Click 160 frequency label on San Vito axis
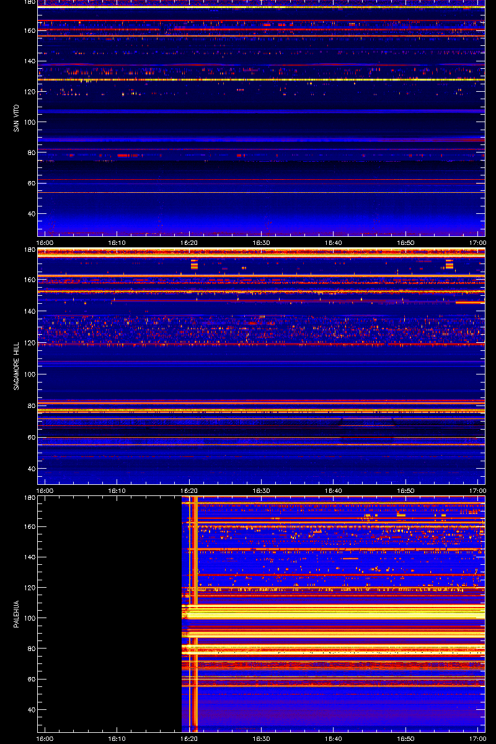496x744 pixels. [30, 30]
